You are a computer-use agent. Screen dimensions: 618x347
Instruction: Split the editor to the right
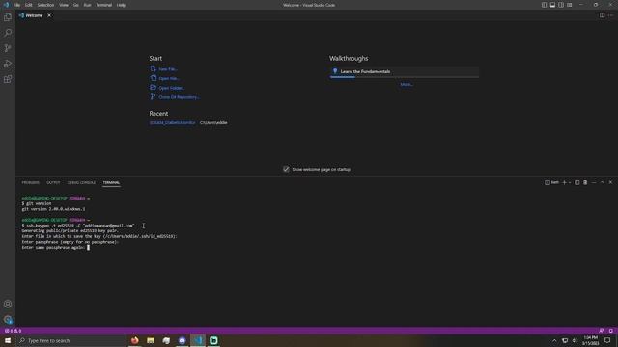pos(602,15)
